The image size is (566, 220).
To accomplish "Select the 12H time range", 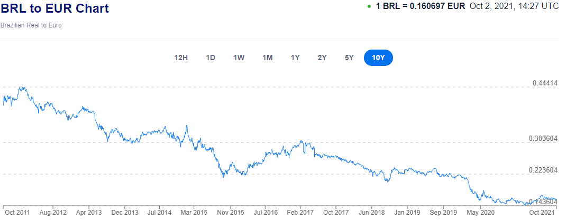I will [181, 58].
